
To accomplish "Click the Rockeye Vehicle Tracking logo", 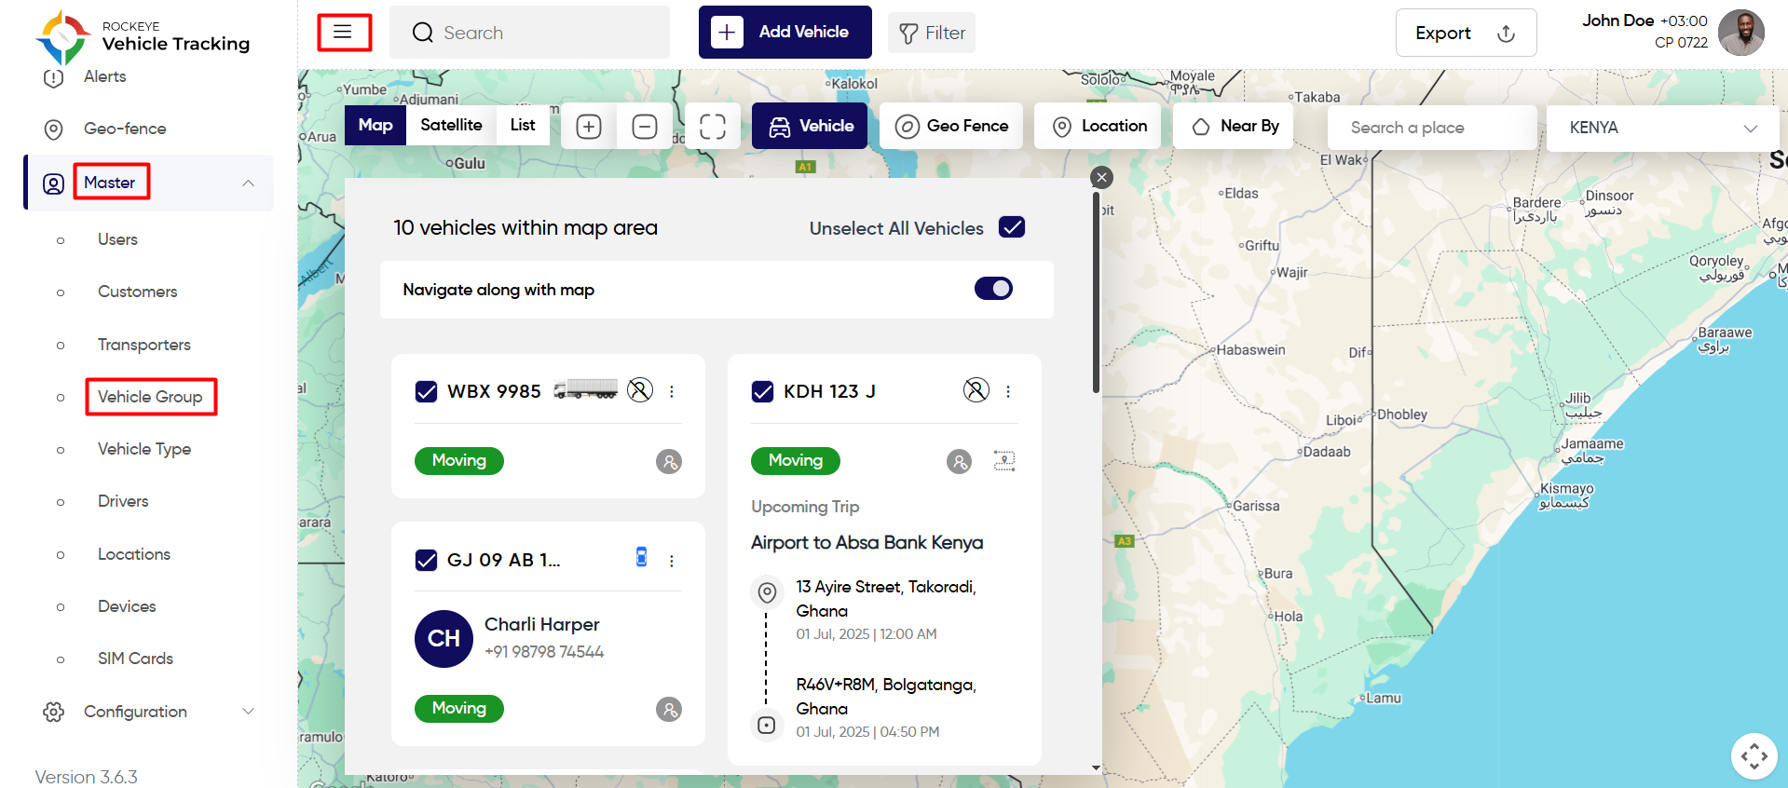I will coord(143,36).
